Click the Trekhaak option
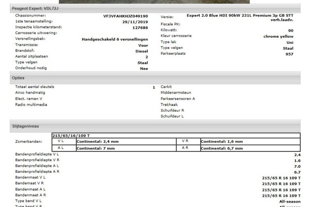Image resolution: width=312 pixels, height=207 pixels. (x=169, y=104)
